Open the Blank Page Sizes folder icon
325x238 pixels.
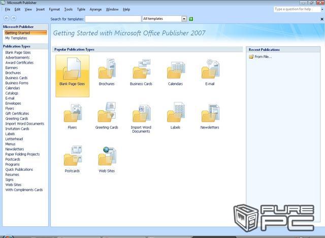(72, 69)
